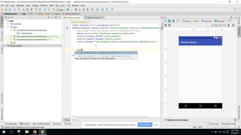
Task: Click the Debug app bug icon
Action: point(76,9)
